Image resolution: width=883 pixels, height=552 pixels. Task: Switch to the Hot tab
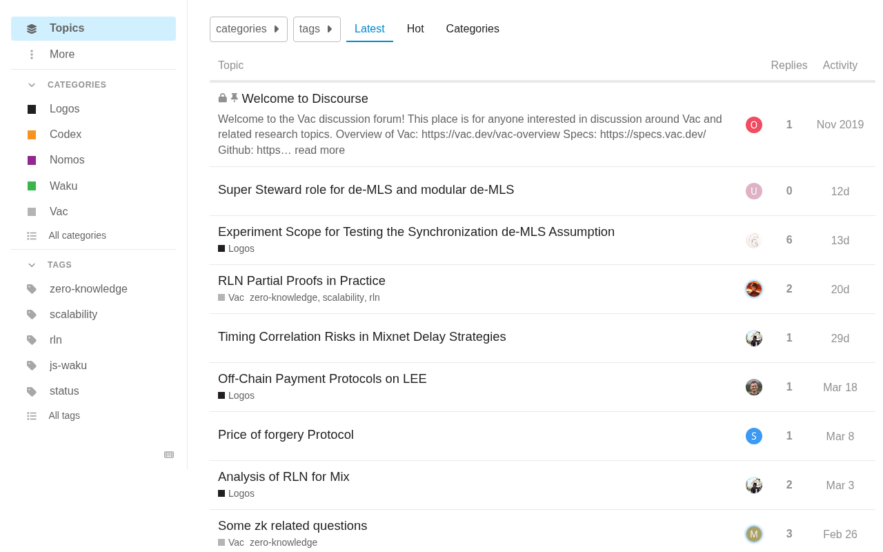(x=415, y=29)
